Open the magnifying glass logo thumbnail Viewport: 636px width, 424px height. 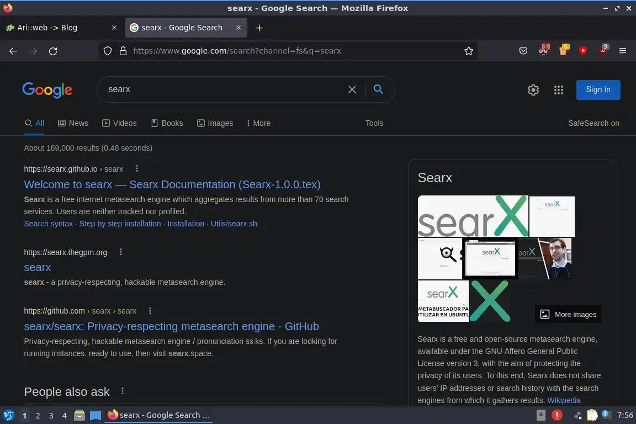[440, 258]
